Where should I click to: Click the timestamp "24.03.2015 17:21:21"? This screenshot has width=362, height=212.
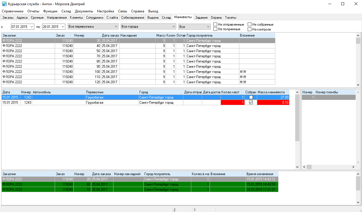pos(261,190)
